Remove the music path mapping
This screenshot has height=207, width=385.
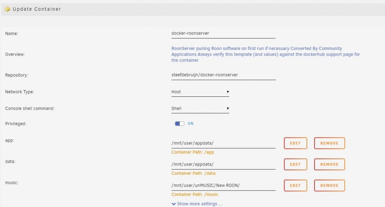point(330,185)
